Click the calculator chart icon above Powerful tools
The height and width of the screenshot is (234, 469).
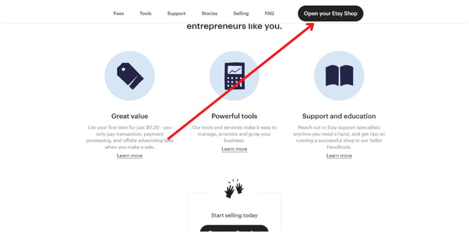[x=234, y=76]
